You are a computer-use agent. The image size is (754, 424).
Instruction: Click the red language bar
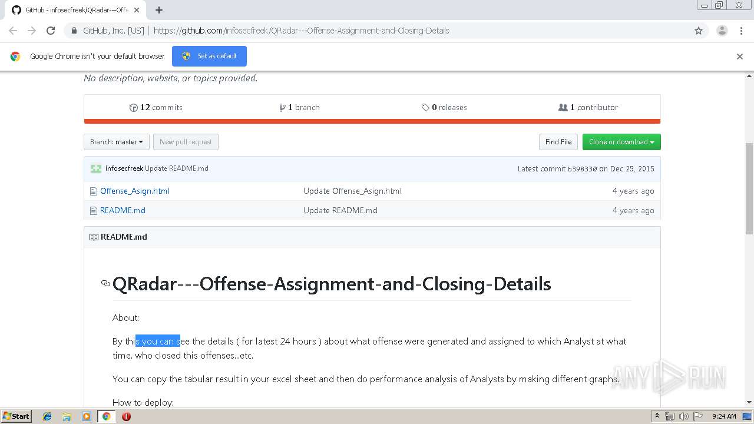372,121
